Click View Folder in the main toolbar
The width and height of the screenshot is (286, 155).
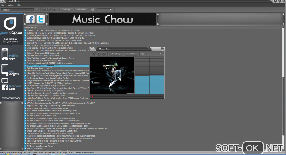point(81,9)
